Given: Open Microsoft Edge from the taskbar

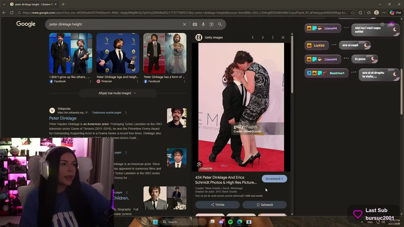Looking at the screenshot, I should click(240, 222).
